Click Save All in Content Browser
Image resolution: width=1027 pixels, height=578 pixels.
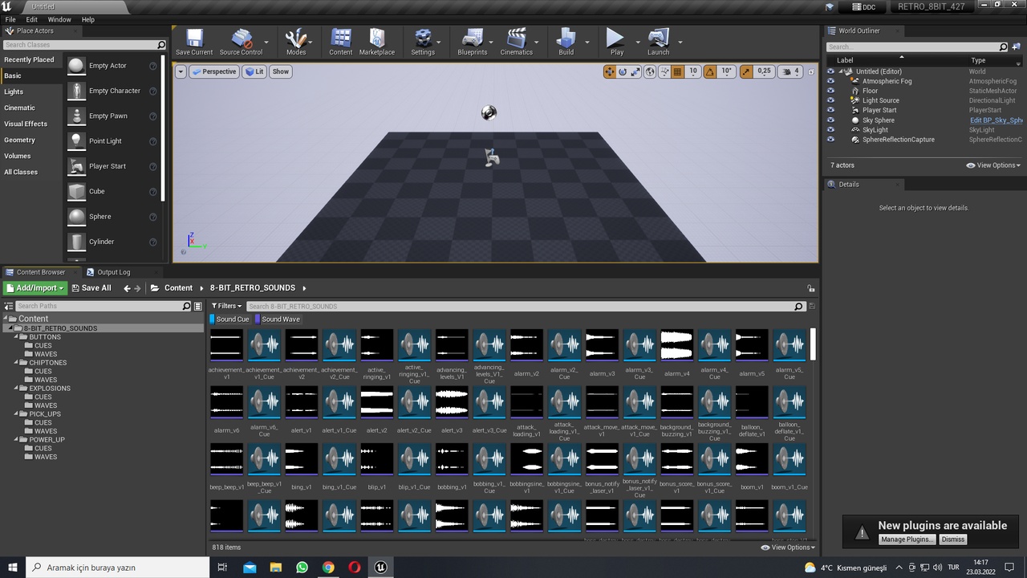pos(91,288)
